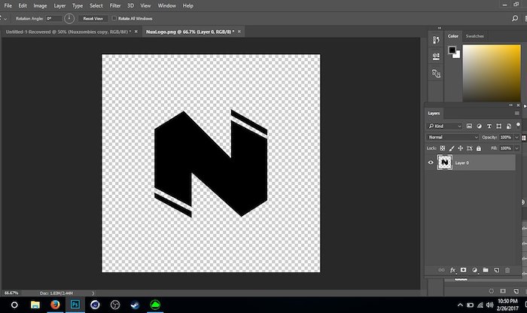Image resolution: width=527 pixels, height=313 pixels.
Task: Select the Color panel tab
Action: [x=452, y=36]
